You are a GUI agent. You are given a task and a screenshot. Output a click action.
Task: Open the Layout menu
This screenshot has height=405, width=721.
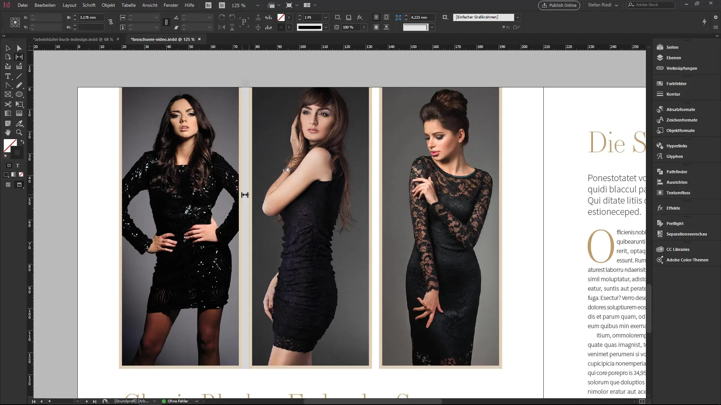click(69, 5)
